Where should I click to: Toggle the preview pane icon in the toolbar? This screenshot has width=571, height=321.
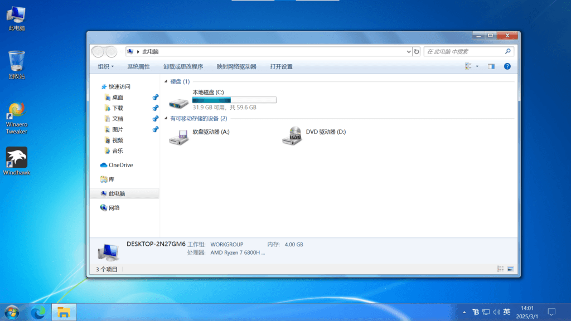pyautogui.click(x=490, y=66)
